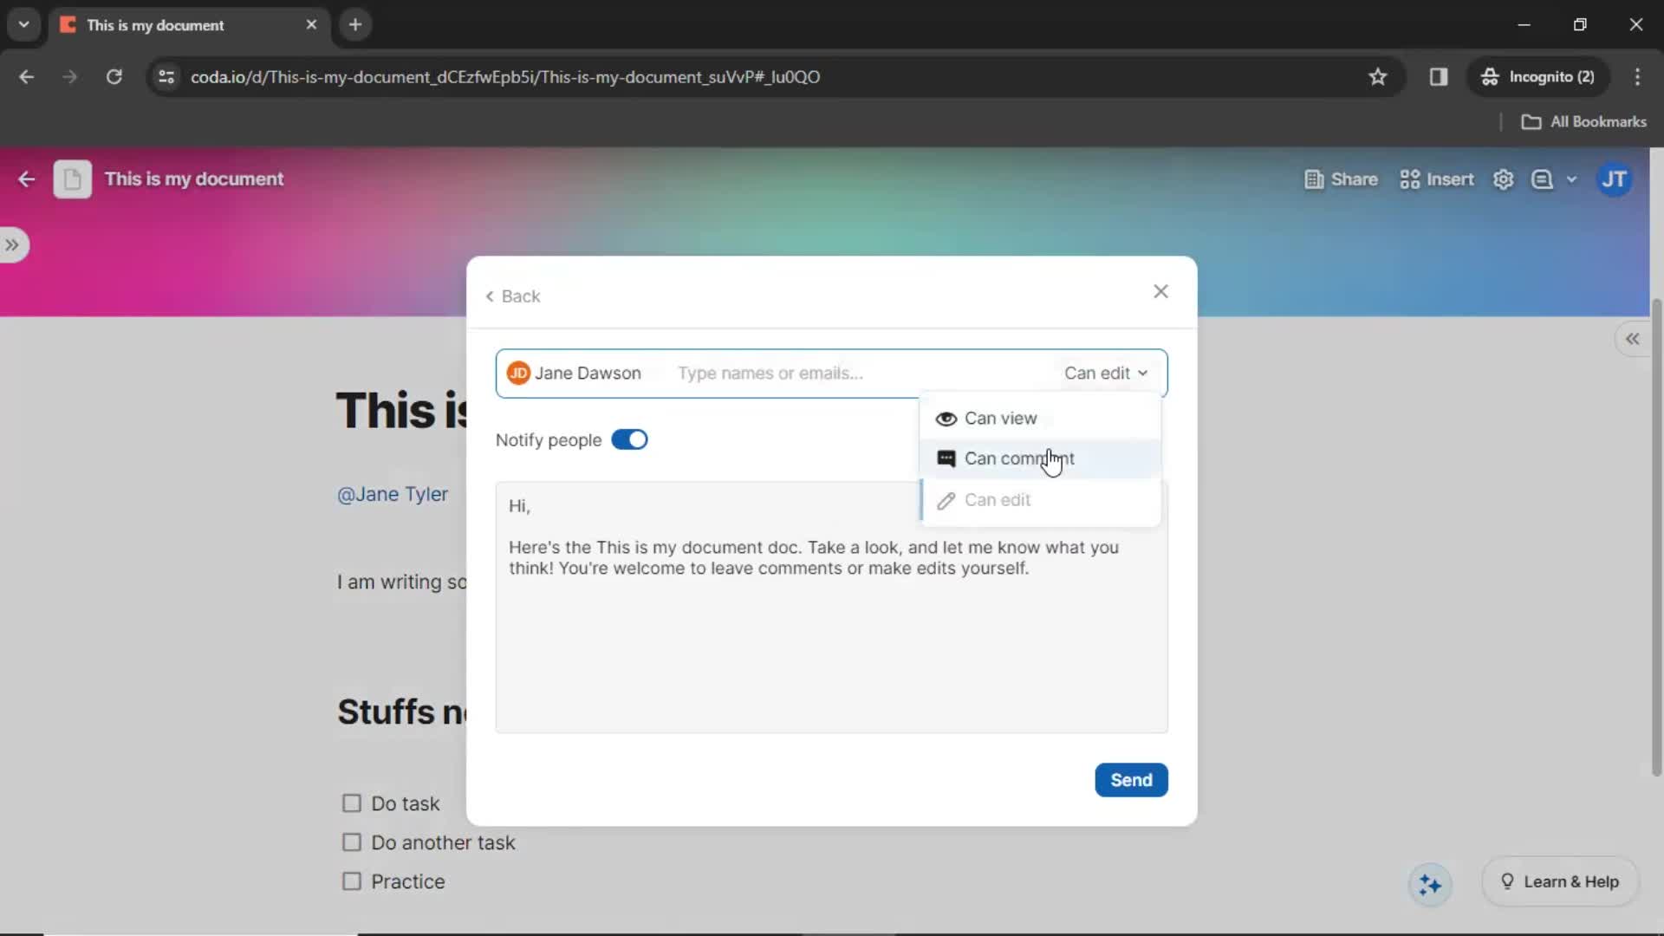Click the Type names or emails input field

point(771,372)
